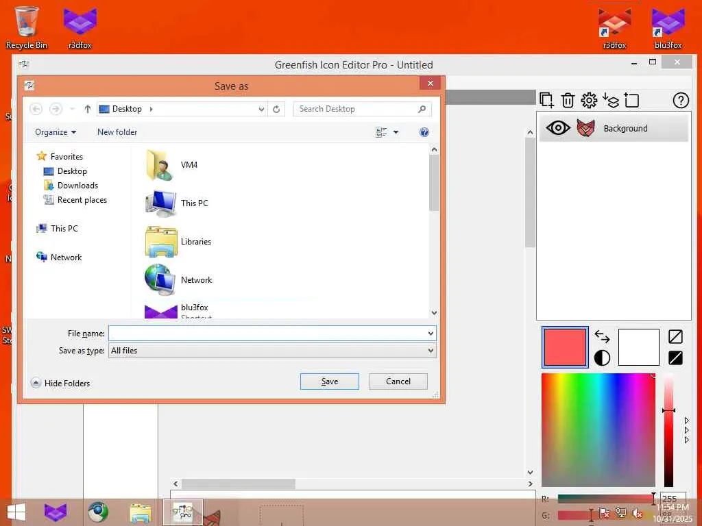This screenshot has width=702, height=526.
Task: Open the Windows Start button
Action: click(x=16, y=512)
